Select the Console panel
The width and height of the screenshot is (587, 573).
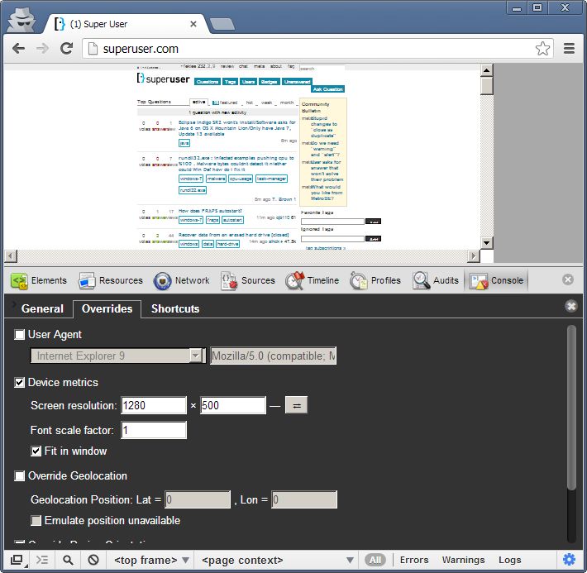pyautogui.click(x=496, y=280)
